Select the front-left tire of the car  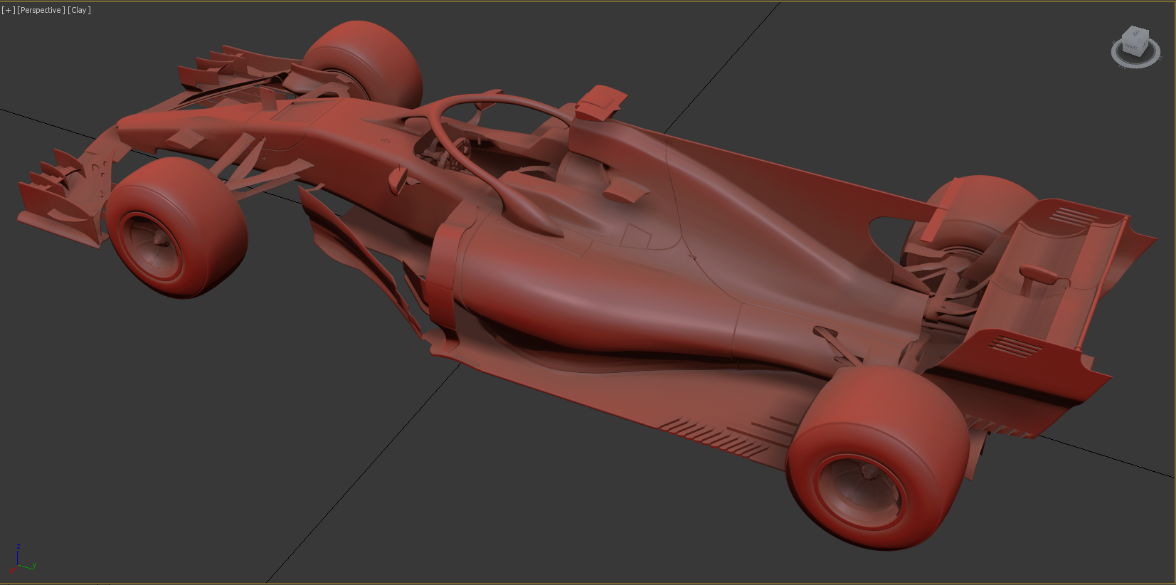coord(176,228)
